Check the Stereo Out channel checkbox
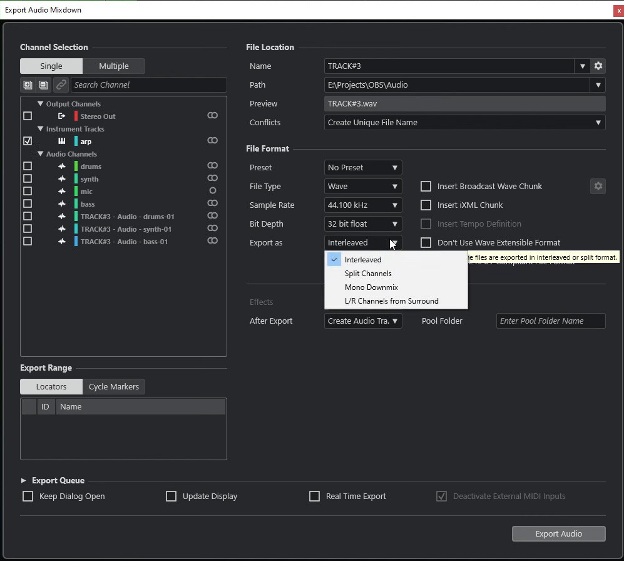 (28, 116)
